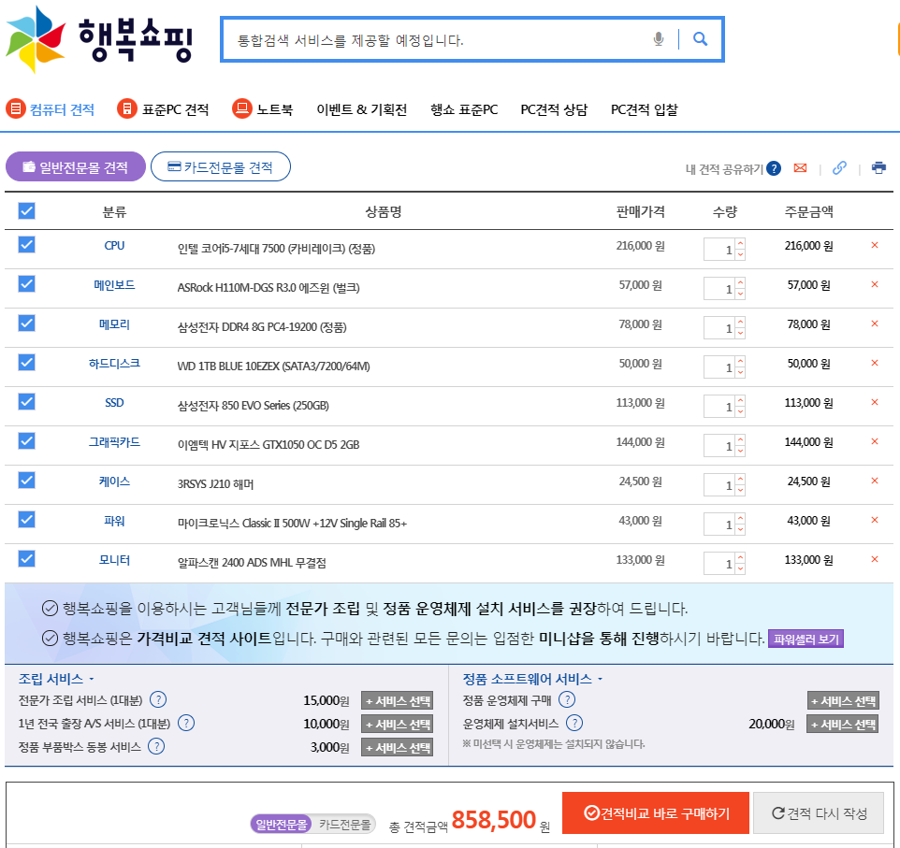Click the 표준PC 견적 menu icon
Image resolution: width=900 pixels, height=848 pixels.
(x=127, y=108)
